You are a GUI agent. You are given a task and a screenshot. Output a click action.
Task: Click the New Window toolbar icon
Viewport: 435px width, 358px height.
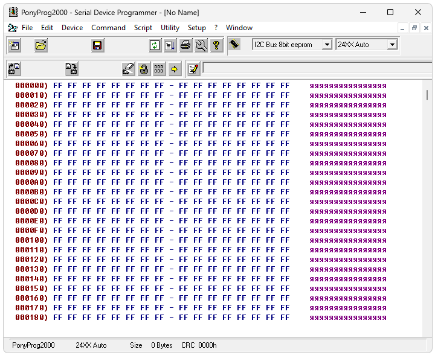[x=14, y=45]
